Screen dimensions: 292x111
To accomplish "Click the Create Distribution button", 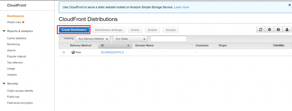I will (x=74, y=30).
